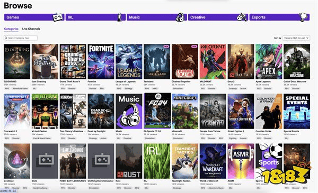The image size is (318, 193).
Task: Click the Adventure Game tag under ELDEN RING
Action: click(x=20, y=89)
